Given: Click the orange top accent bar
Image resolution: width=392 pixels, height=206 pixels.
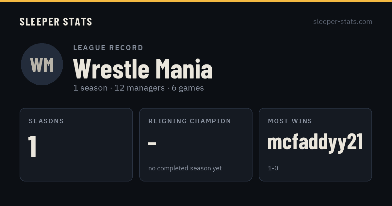Looking at the screenshot, I should click(196, 1).
